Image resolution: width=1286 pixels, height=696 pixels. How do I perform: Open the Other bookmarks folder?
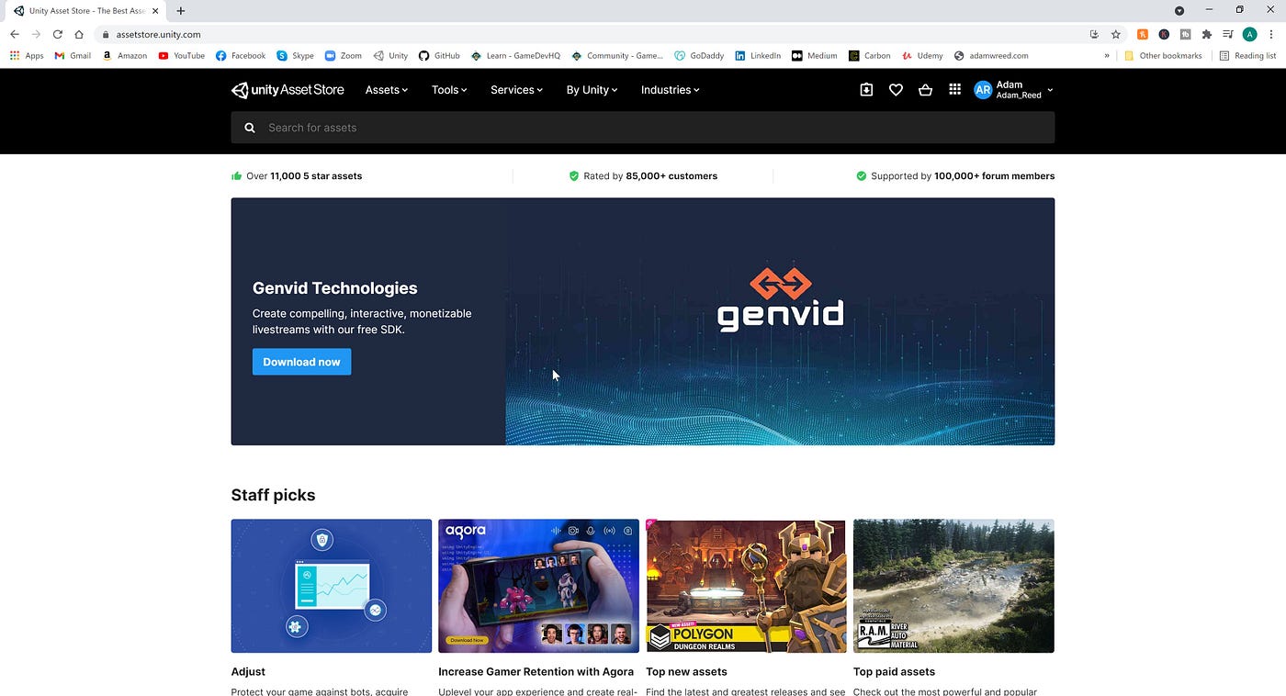1163,56
